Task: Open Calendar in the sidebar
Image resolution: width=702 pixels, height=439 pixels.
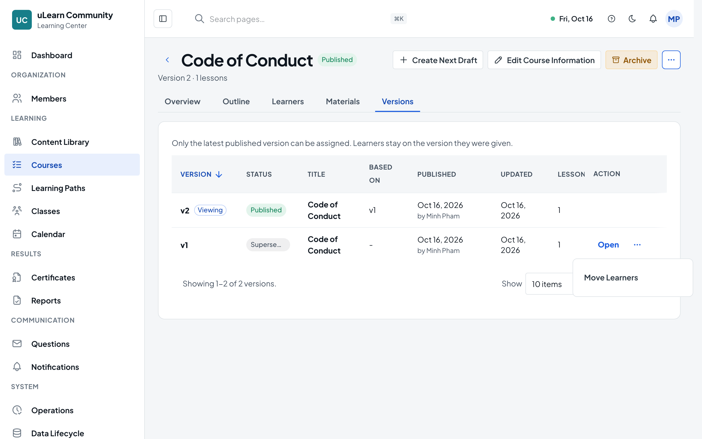Action: click(72, 234)
